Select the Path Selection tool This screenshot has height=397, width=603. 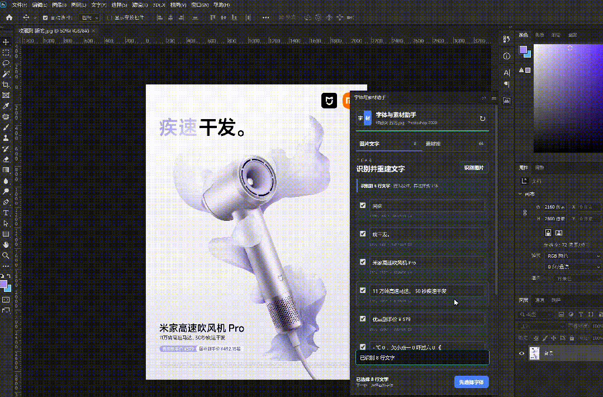[6, 224]
